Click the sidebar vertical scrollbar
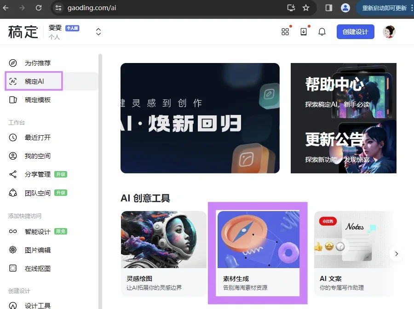The height and width of the screenshot is (309, 414). point(100,181)
